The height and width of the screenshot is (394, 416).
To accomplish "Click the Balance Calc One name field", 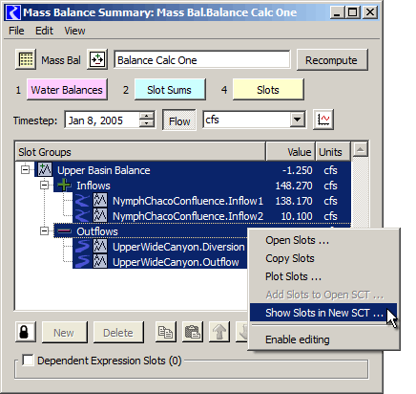I will 202,60.
